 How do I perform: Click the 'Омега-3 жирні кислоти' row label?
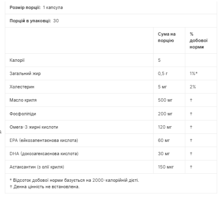(x=34, y=127)
